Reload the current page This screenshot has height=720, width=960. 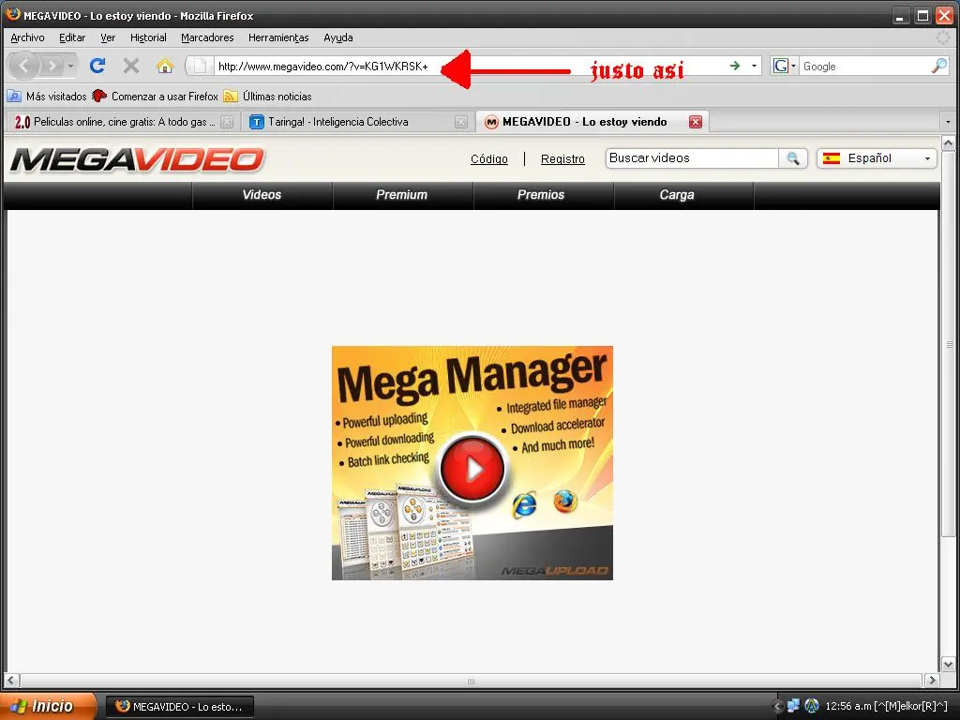(97, 66)
